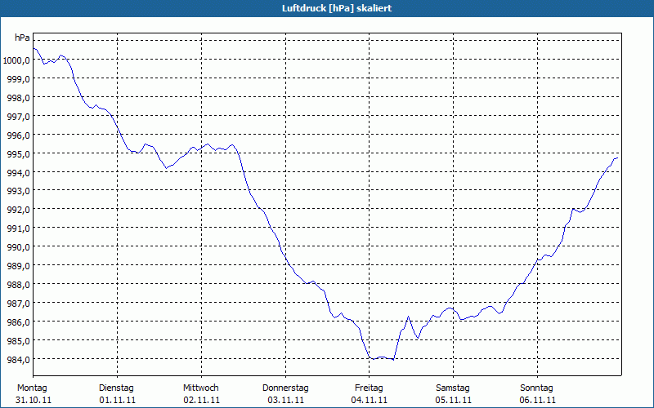Click the 'Dienstag' day label

(116, 388)
